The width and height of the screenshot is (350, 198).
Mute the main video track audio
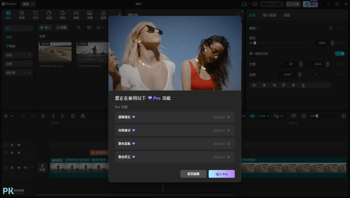26,167
